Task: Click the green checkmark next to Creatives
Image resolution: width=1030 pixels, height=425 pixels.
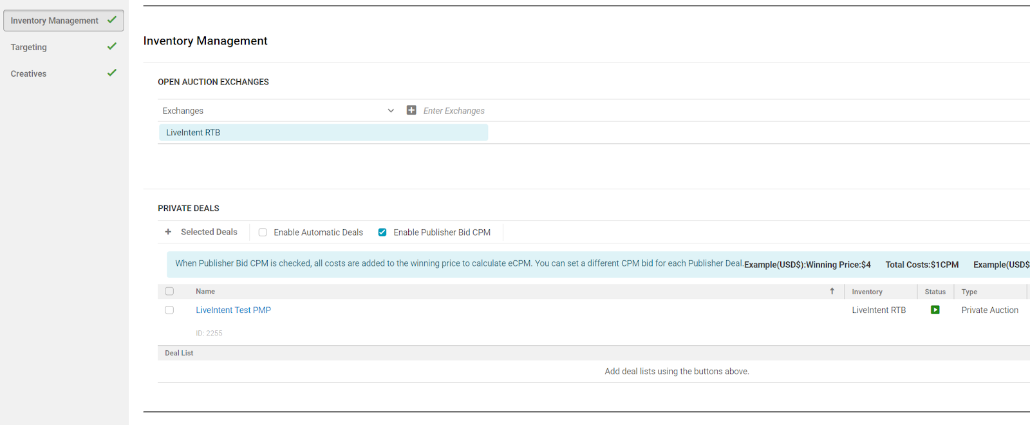Action: [112, 73]
